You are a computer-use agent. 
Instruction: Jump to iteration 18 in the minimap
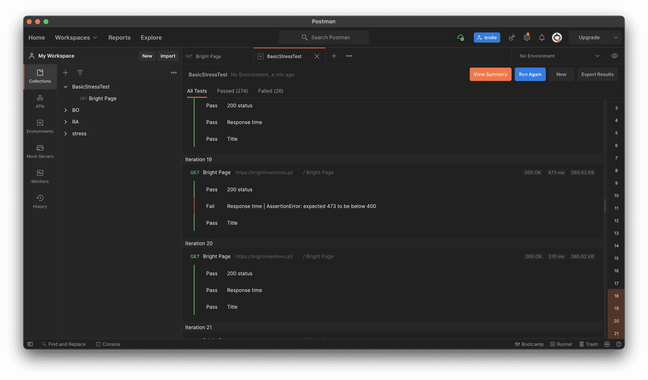click(x=616, y=296)
